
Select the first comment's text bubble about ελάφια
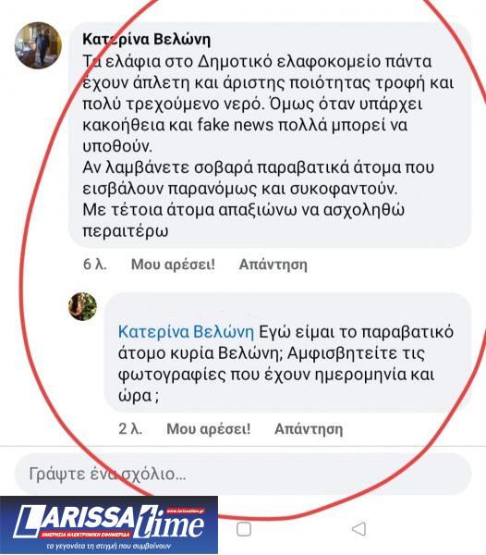coord(270,134)
